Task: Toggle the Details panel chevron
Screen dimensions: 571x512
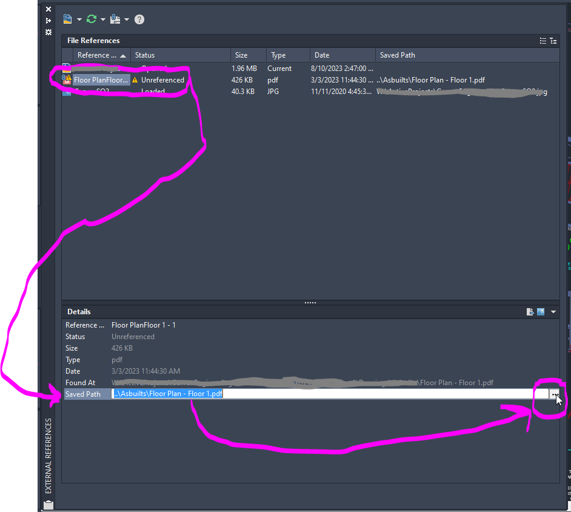Action: click(552, 311)
